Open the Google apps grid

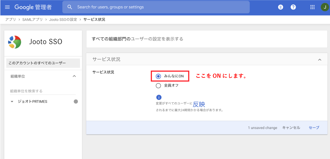(313, 7)
